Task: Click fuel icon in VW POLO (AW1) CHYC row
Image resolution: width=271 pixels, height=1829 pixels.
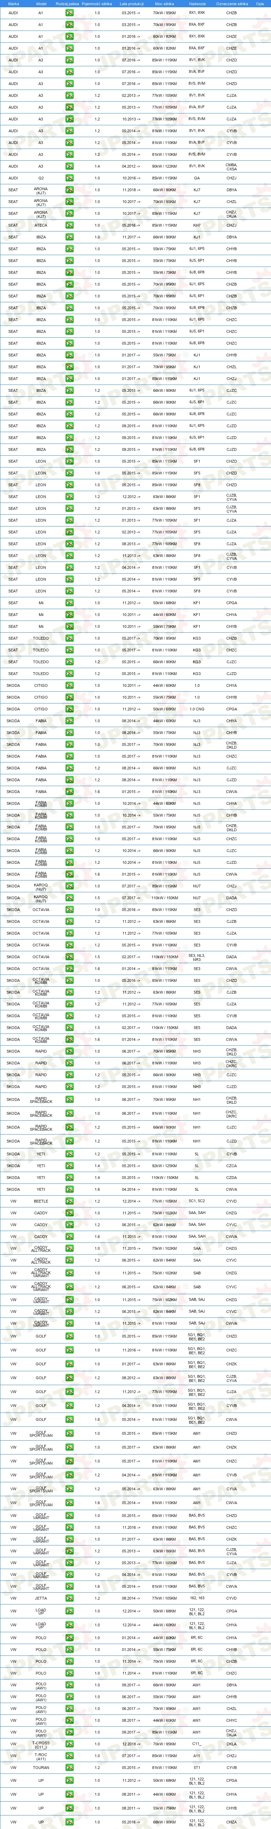Action: coord(70,1720)
